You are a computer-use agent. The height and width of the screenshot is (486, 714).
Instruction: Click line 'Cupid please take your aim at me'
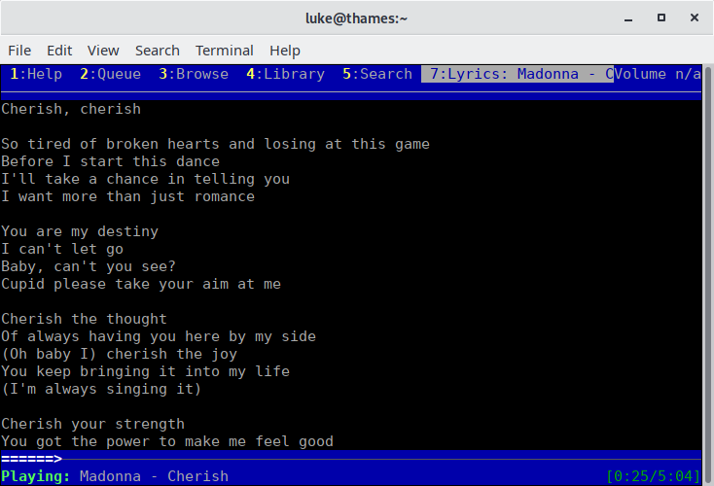[141, 285]
